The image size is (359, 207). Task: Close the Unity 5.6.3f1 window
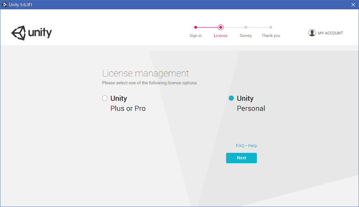pos(353,5)
